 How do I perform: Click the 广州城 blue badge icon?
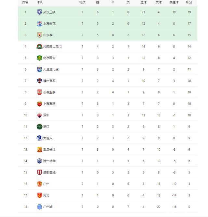(39, 207)
